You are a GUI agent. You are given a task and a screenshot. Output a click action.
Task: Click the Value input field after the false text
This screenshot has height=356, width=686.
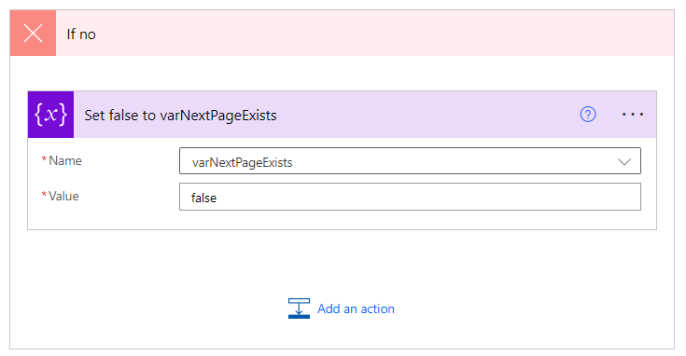428,197
